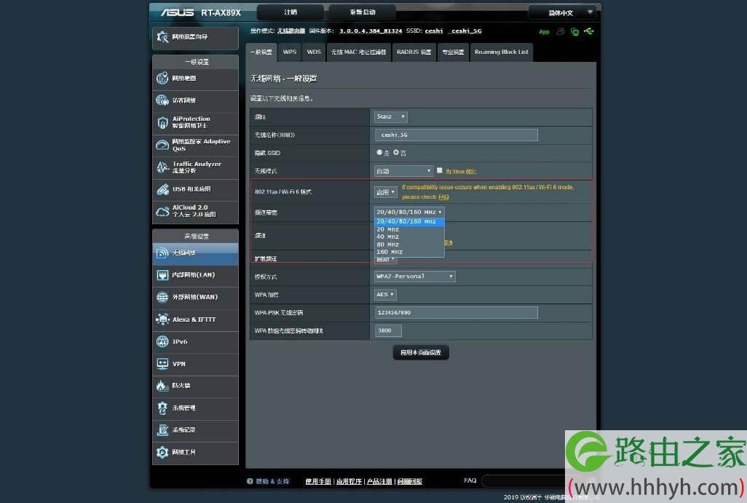Image resolution: width=747 pixels, height=503 pixels.
Task: Open the USB 相关应用 icon
Action: (162, 189)
